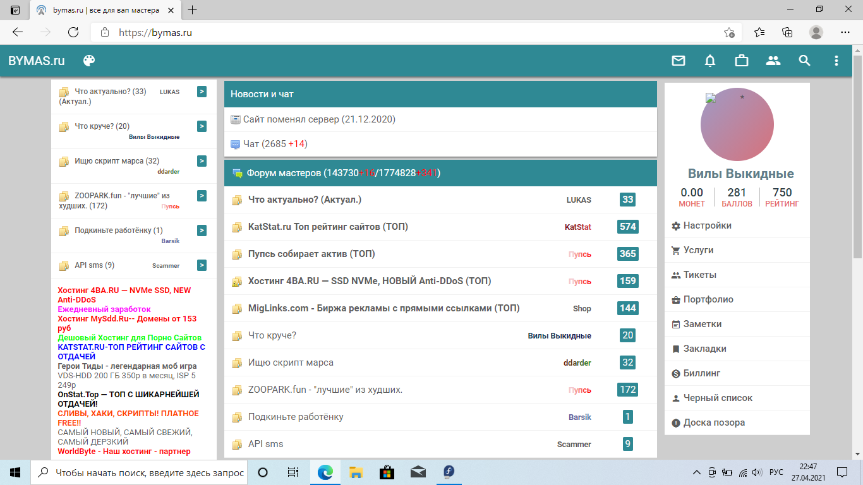The width and height of the screenshot is (863, 485).
Task: Click arrow button beside 'Что актуально? (33)'
Action: 202,92
